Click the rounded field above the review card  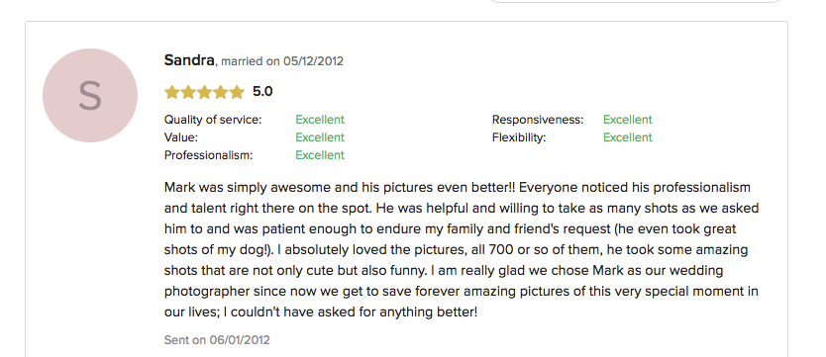pyautogui.click(x=635, y=2)
